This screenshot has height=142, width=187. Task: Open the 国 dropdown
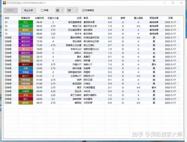tap(60, 10)
